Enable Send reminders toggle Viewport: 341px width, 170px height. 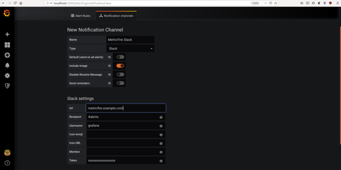click(x=120, y=83)
